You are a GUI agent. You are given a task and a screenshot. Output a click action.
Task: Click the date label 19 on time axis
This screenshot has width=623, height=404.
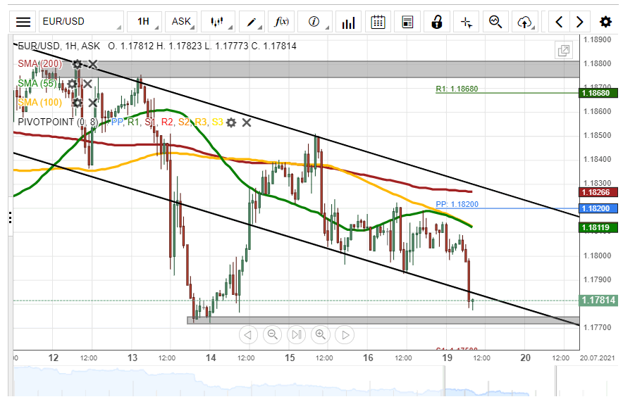click(x=447, y=358)
